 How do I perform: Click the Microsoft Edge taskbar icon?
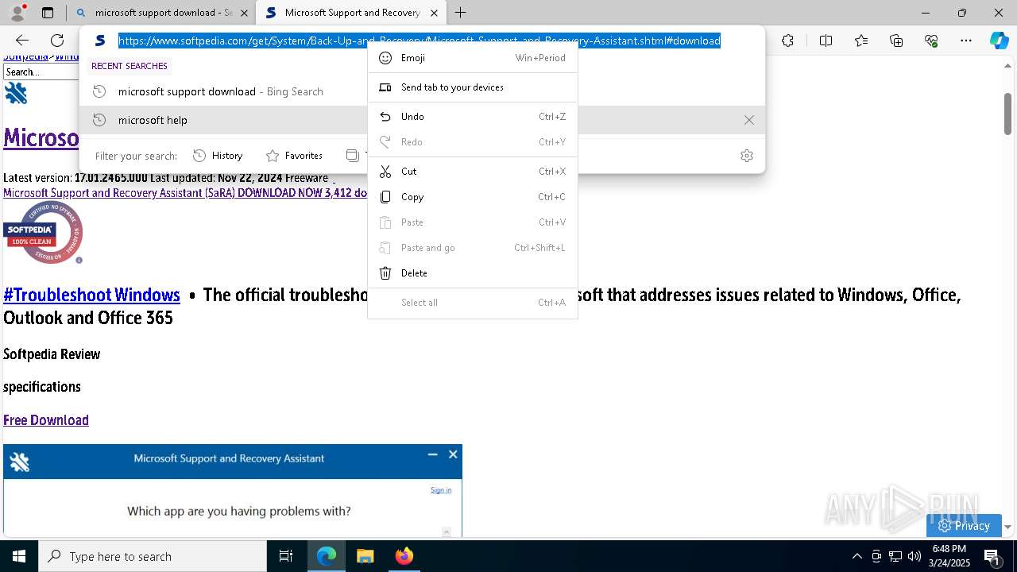327,556
